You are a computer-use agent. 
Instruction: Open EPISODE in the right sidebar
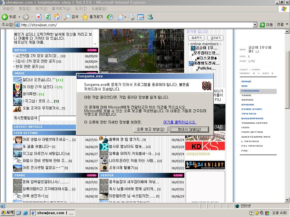(248, 105)
